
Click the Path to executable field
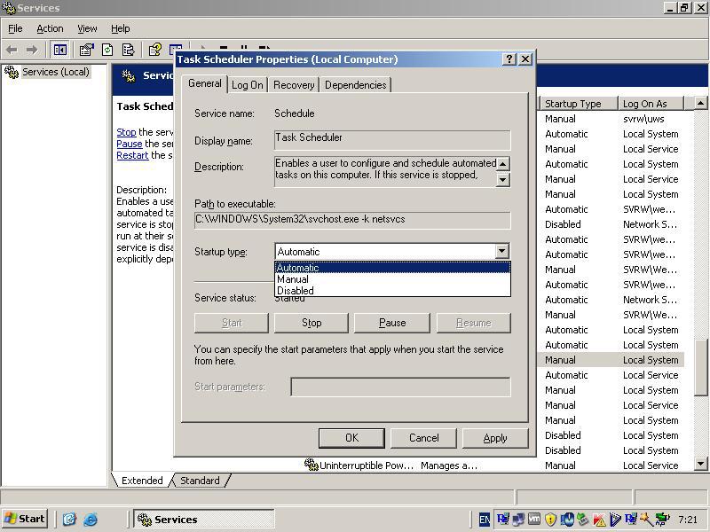(352, 220)
